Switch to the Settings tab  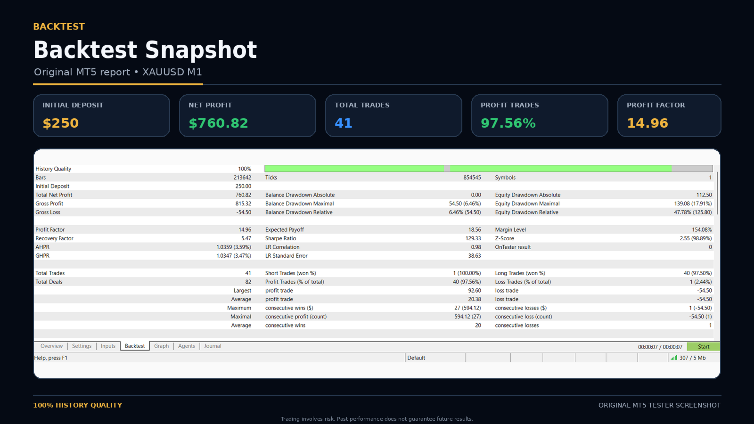coord(82,346)
